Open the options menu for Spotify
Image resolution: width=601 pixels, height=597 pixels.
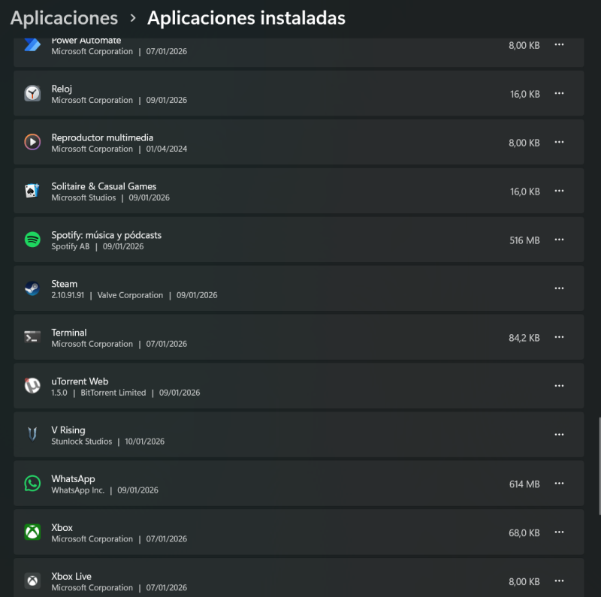pyautogui.click(x=559, y=240)
